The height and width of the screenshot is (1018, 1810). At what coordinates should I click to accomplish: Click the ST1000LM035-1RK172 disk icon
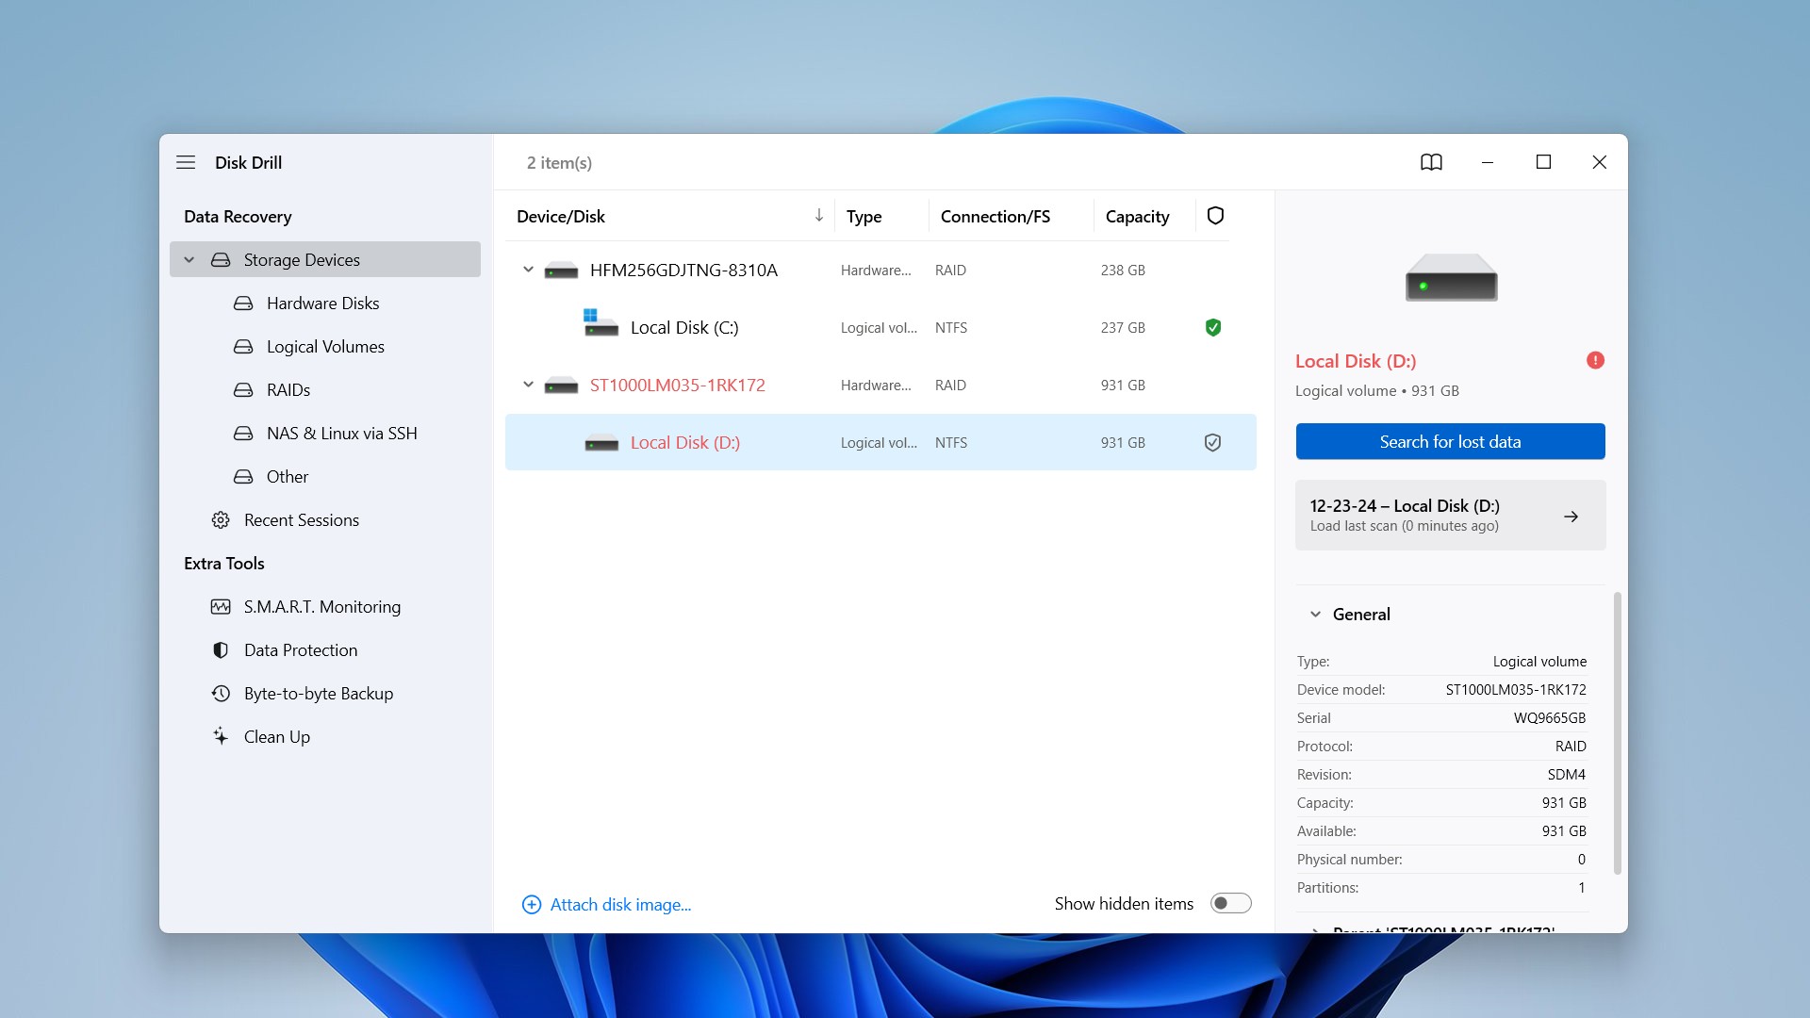click(x=561, y=386)
